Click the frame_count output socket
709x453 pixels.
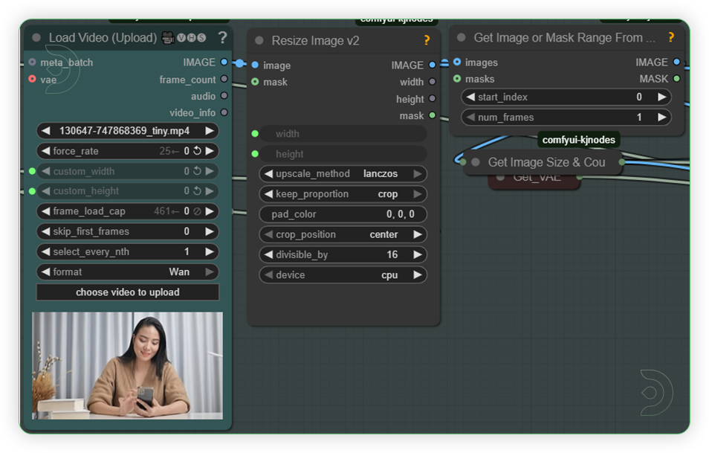pyautogui.click(x=224, y=79)
